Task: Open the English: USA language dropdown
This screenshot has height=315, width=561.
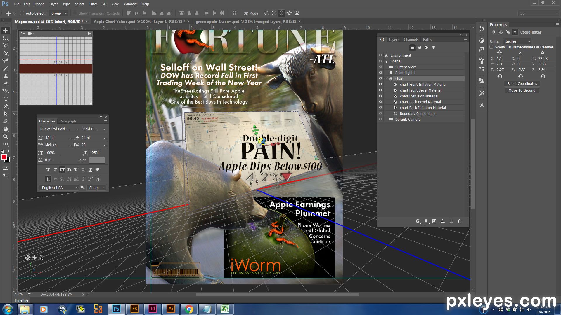Action: click(x=59, y=188)
